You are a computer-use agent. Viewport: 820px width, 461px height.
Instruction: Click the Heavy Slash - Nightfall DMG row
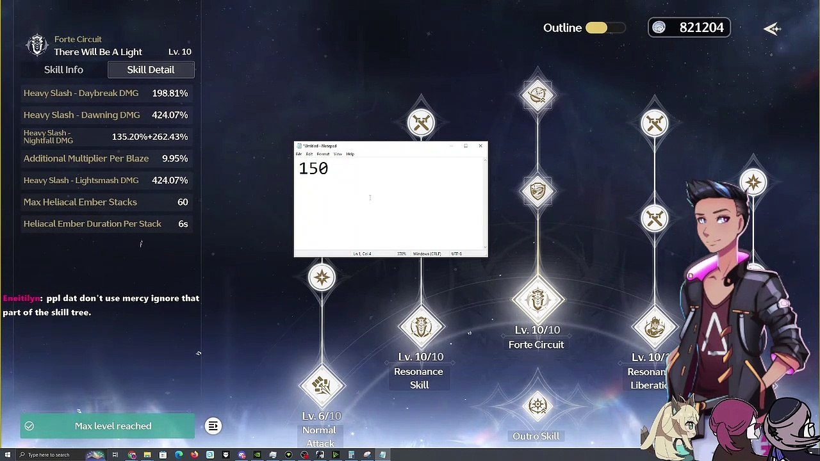pos(106,136)
